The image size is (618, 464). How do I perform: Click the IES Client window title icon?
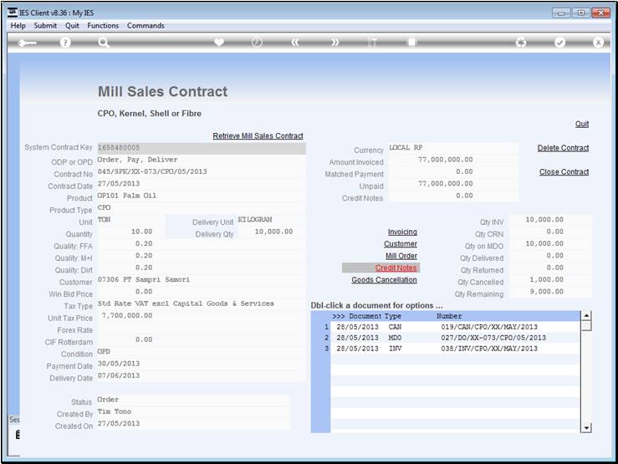click(13, 13)
